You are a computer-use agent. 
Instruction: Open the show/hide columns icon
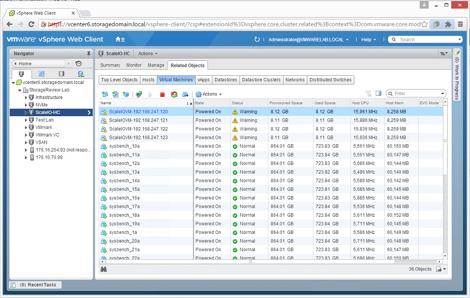379,93
